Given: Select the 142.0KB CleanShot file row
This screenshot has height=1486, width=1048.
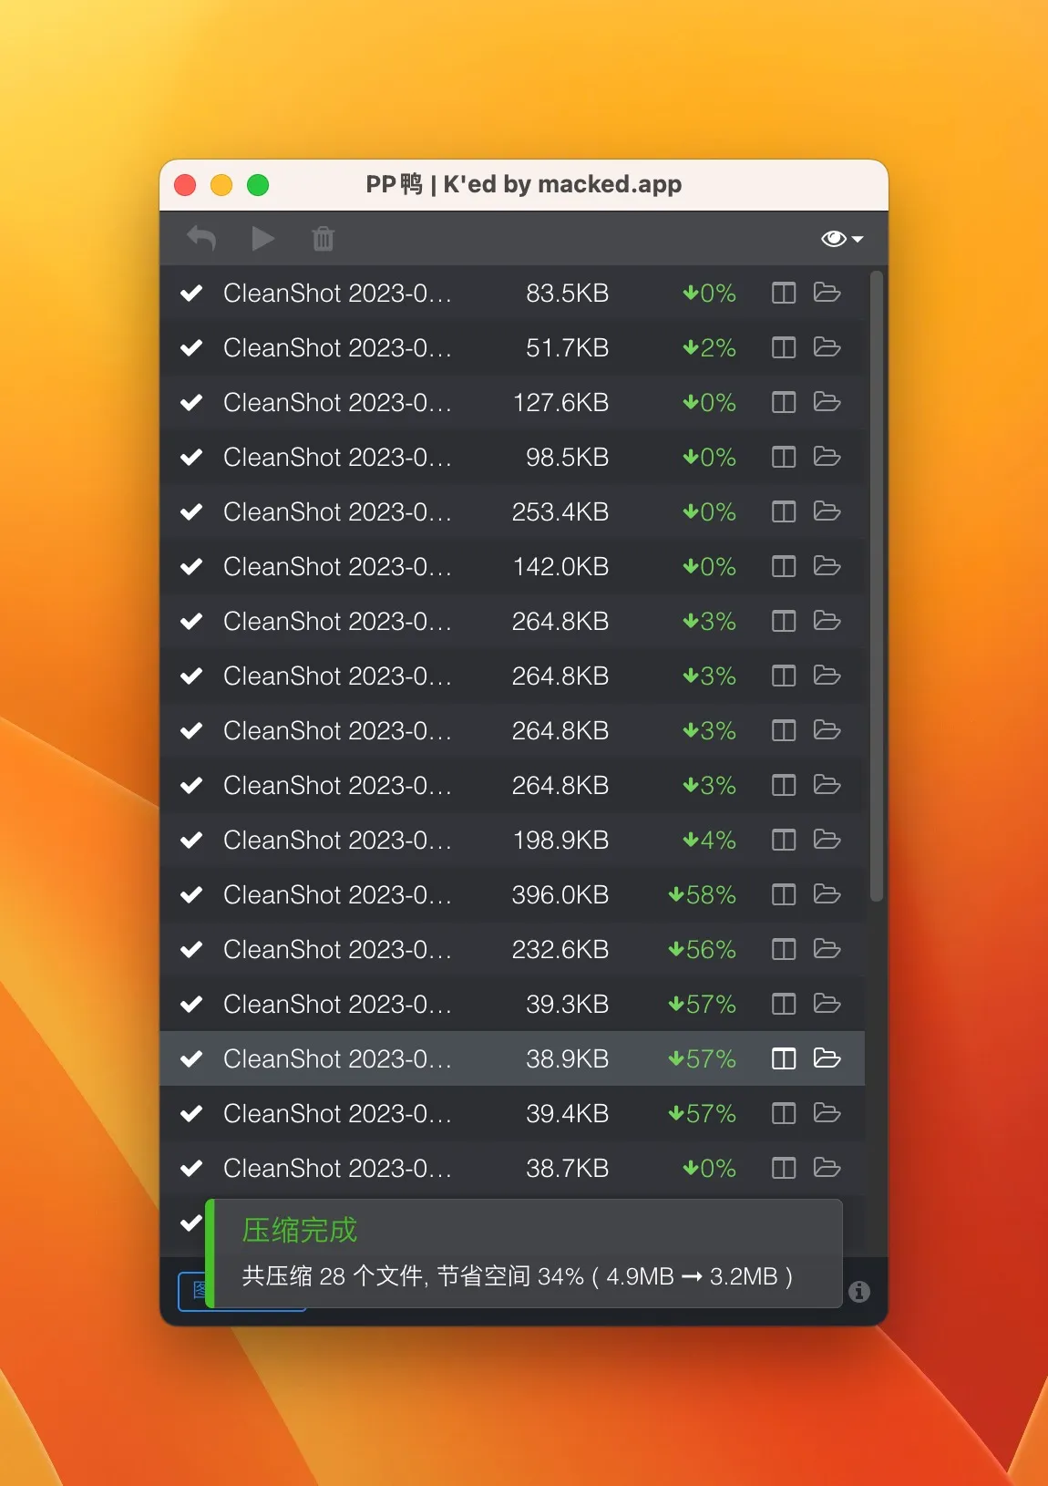Looking at the screenshot, I should [337, 567].
